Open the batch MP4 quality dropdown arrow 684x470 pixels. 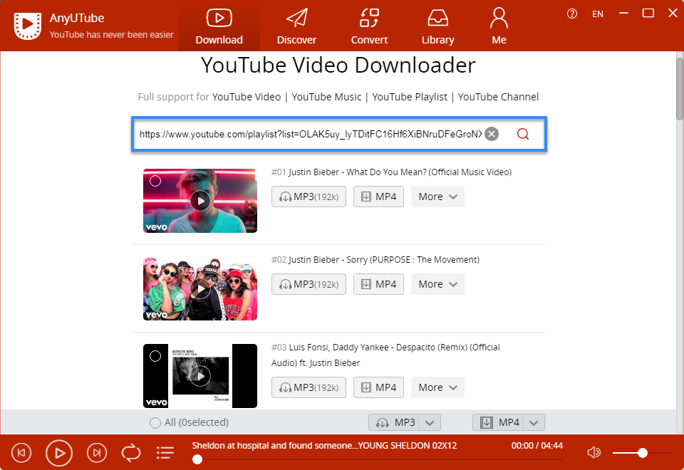pyautogui.click(x=534, y=422)
